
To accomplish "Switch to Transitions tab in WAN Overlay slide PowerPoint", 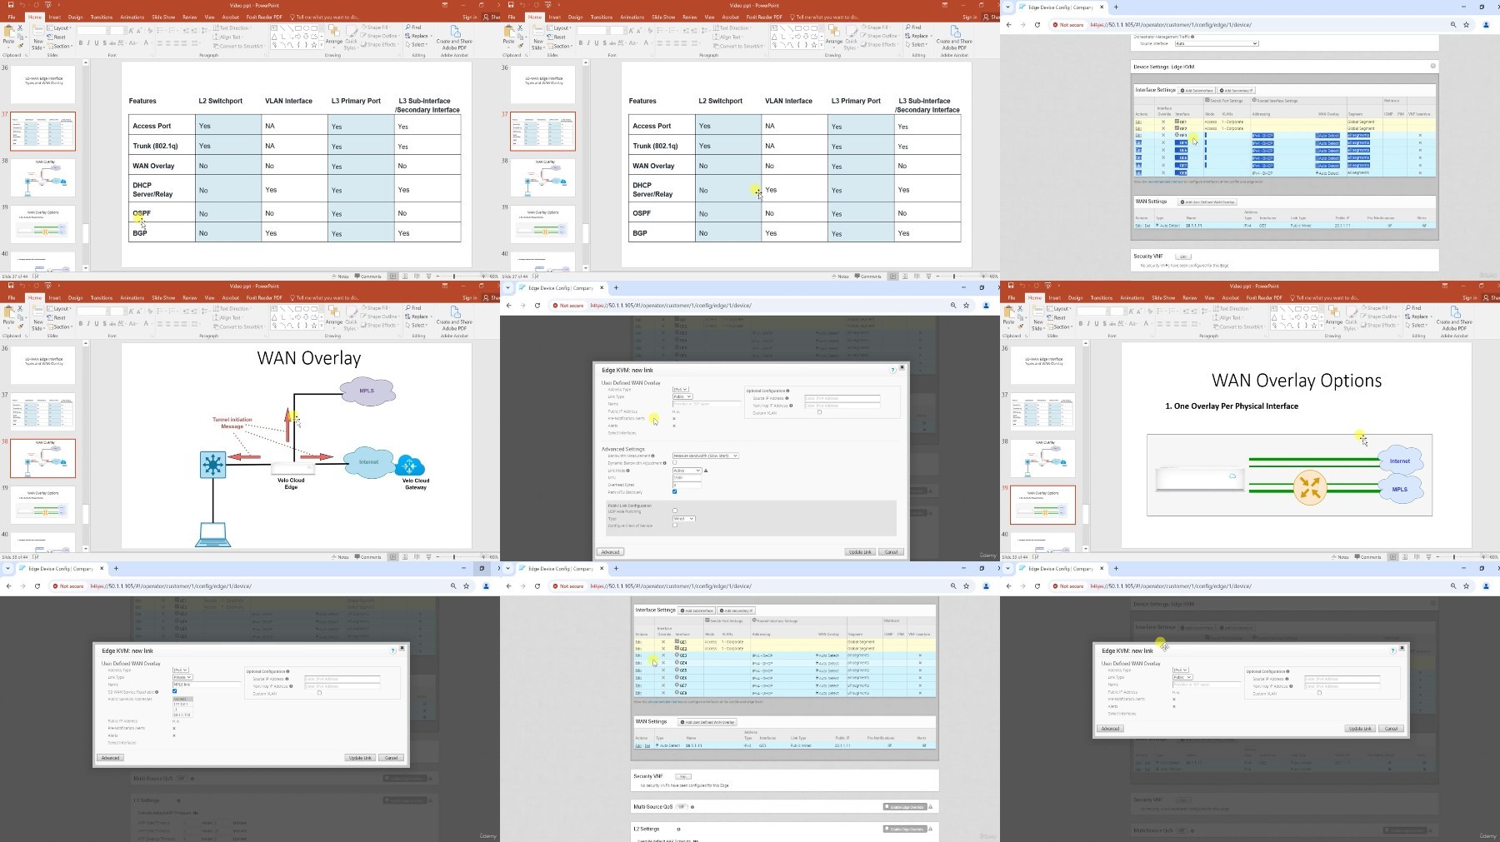I will [x=102, y=297].
